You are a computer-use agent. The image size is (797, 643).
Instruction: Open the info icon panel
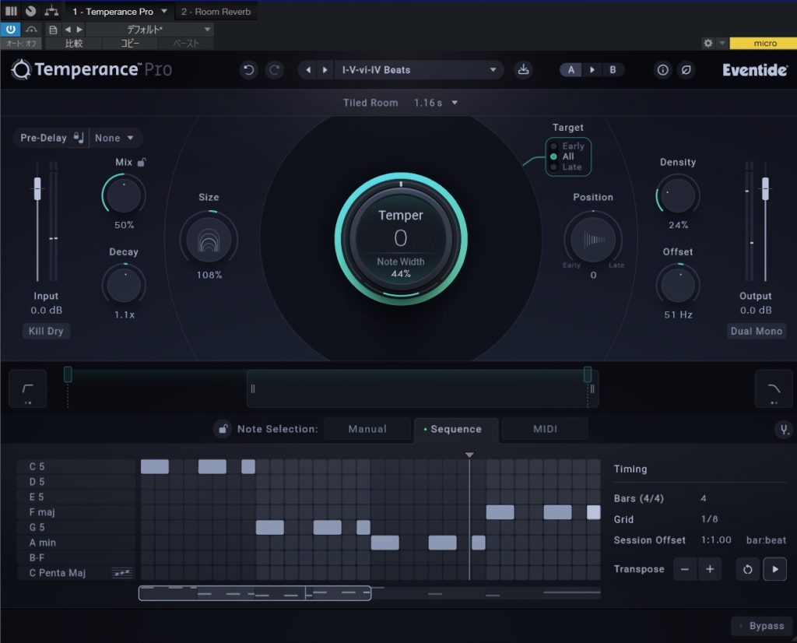pos(663,70)
